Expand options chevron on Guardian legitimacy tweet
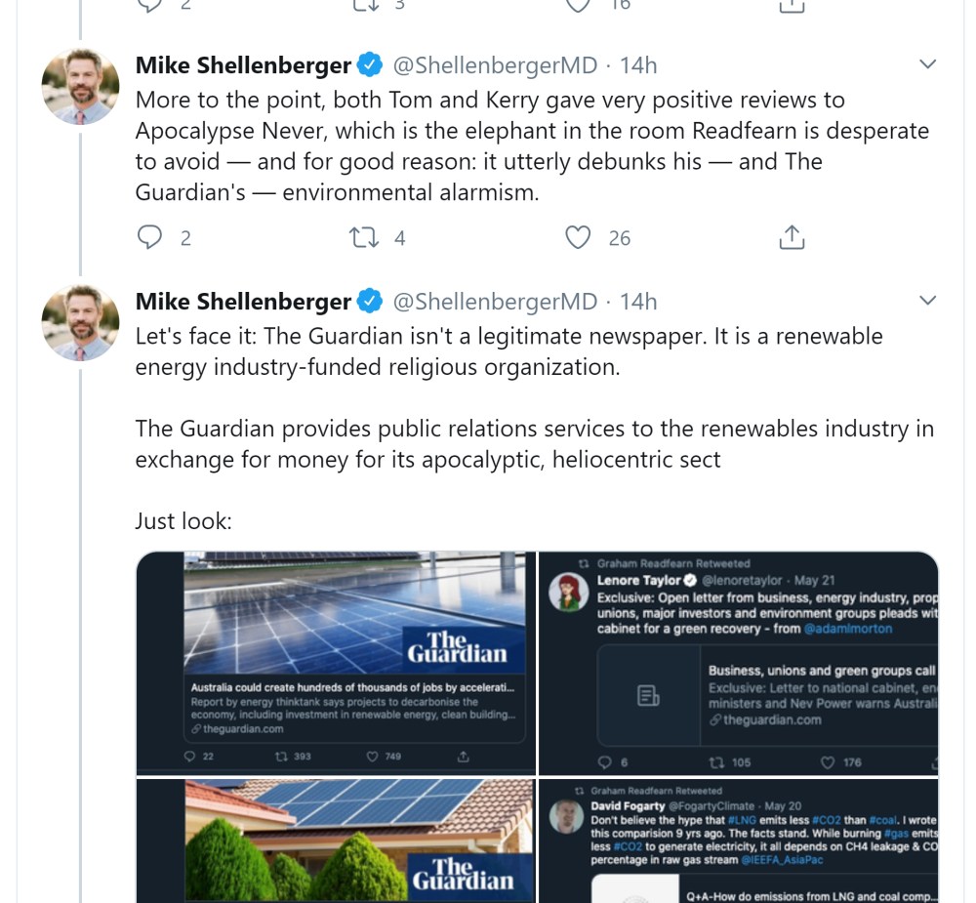Viewport: 976px width, 903px height. tap(928, 301)
